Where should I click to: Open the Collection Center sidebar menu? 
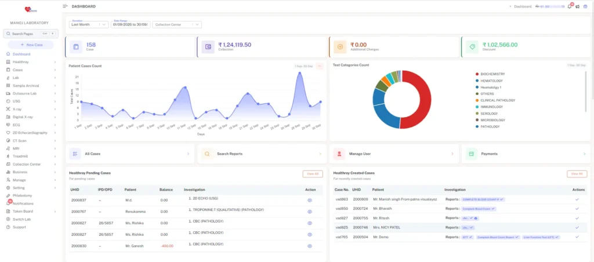click(31, 164)
